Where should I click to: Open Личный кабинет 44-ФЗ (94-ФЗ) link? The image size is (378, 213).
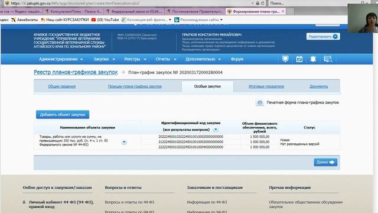tap(61, 204)
